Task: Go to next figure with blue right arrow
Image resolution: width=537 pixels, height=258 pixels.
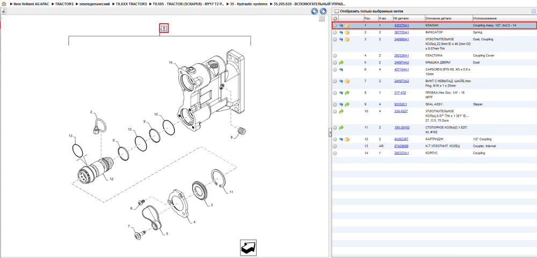Action: 323,11
